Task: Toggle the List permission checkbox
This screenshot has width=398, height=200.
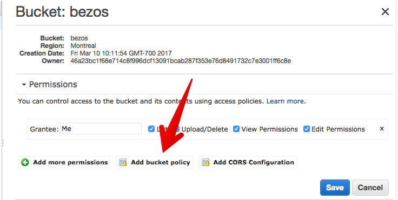Action: coord(151,129)
